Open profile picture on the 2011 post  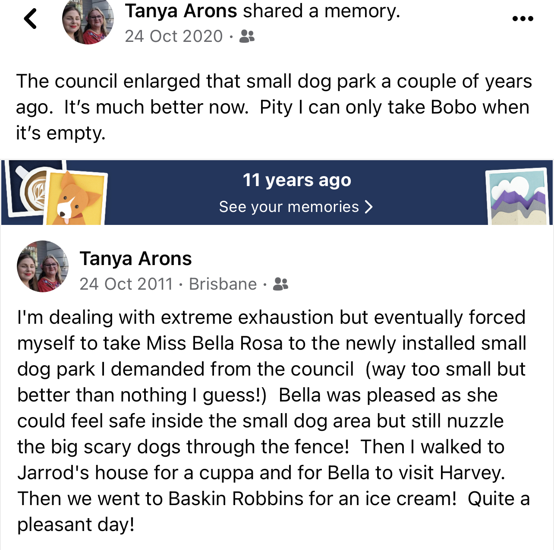click(43, 266)
